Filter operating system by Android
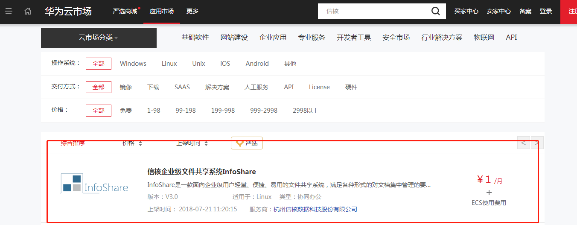 (257, 64)
